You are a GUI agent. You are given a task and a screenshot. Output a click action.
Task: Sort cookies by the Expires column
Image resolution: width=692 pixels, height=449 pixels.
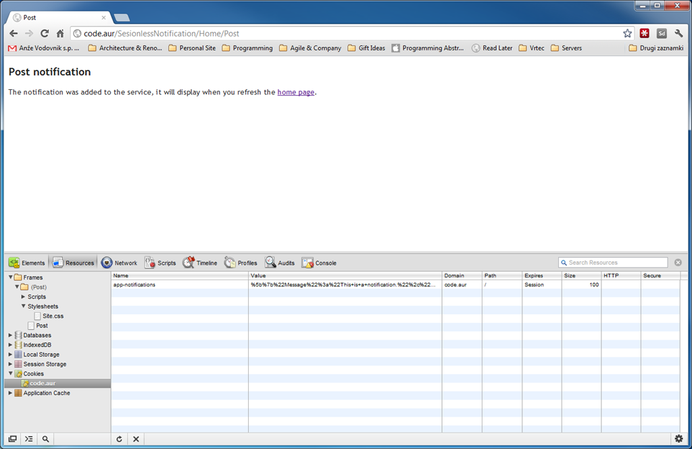click(542, 275)
